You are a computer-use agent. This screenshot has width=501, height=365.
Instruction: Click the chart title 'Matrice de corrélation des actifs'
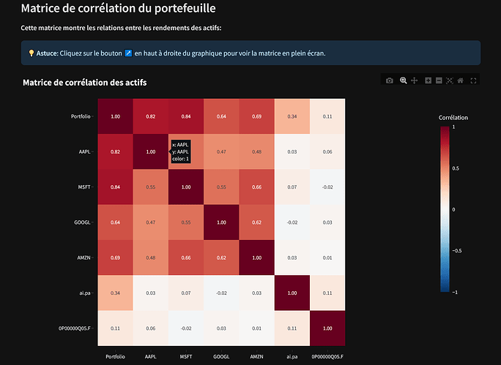pyautogui.click(x=85, y=83)
